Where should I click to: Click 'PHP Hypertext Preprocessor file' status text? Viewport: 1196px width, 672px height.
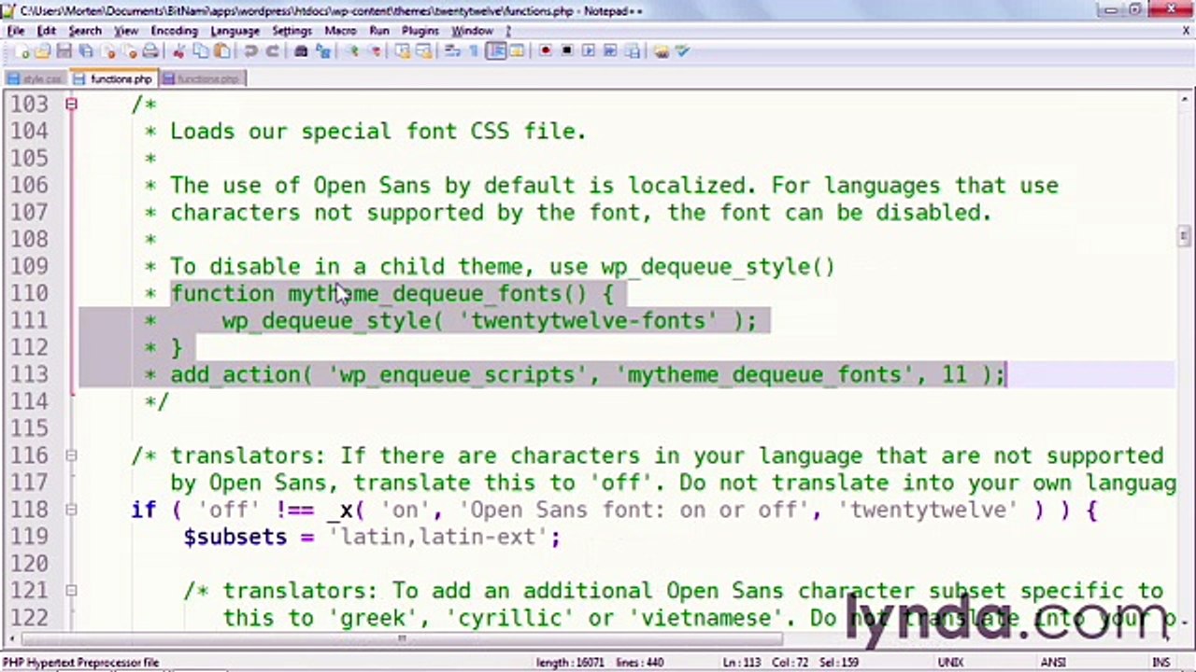point(80,663)
